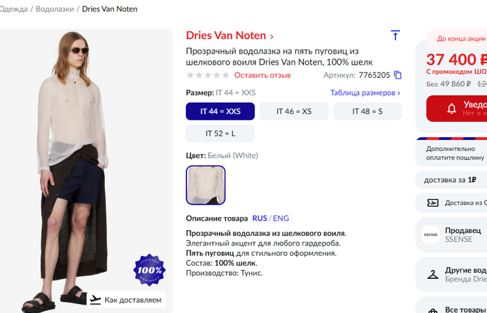Click 'Оставить отзыв' link

(262, 75)
